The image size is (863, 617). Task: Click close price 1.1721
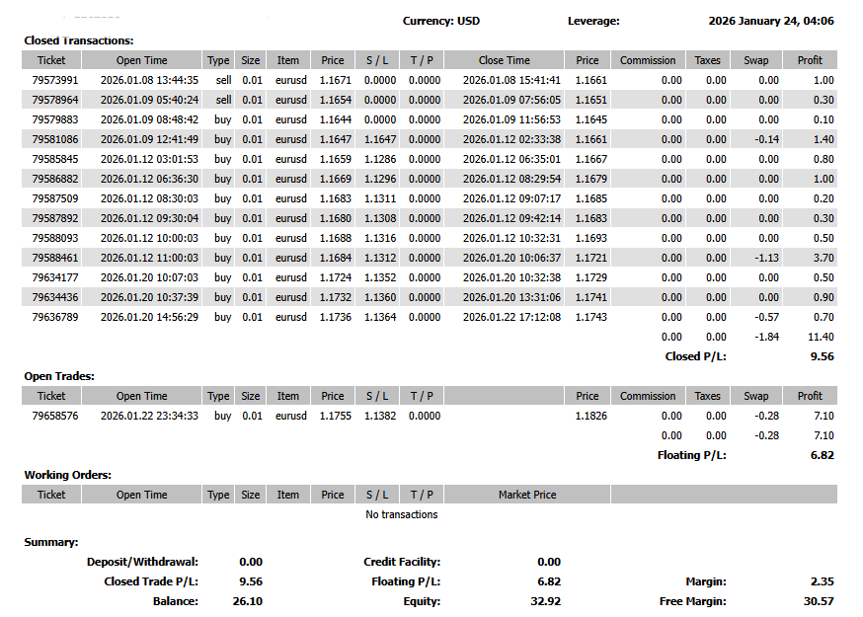point(591,258)
